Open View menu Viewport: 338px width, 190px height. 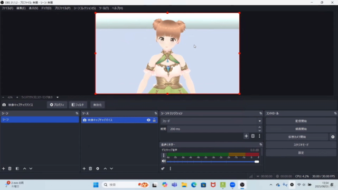(x=33, y=8)
